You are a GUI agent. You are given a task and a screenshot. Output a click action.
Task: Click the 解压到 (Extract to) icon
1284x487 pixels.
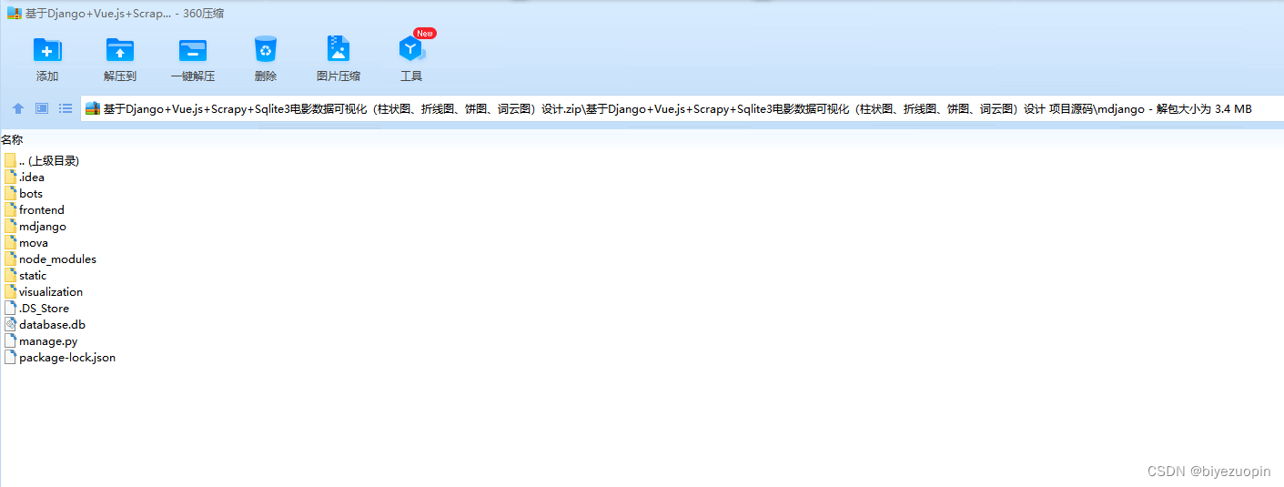tap(120, 50)
